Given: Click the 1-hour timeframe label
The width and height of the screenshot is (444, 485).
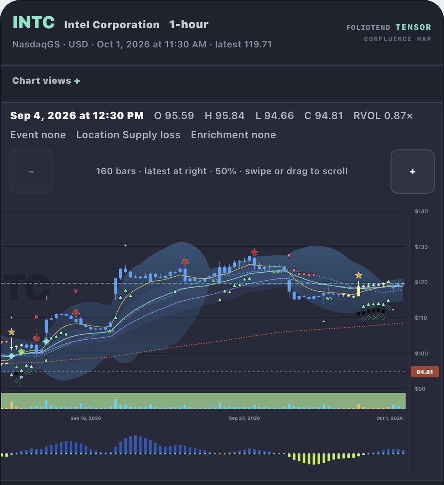Looking at the screenshot, I should 188,24.
